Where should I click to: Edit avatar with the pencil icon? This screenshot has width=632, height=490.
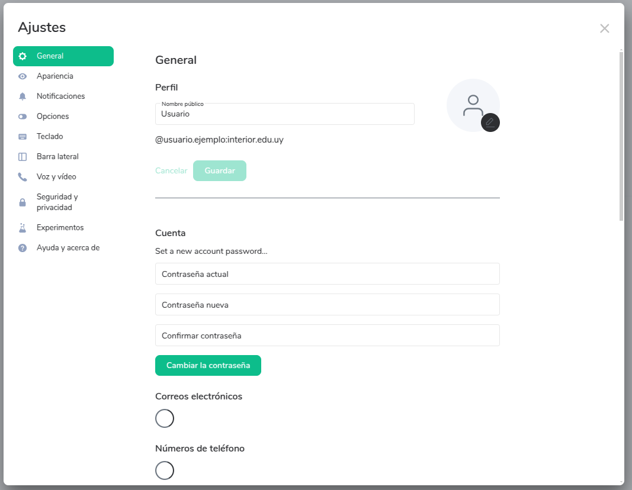click(x=490, y=122)
